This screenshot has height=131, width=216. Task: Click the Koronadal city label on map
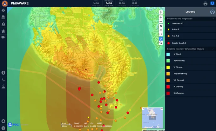coord(87,40)
